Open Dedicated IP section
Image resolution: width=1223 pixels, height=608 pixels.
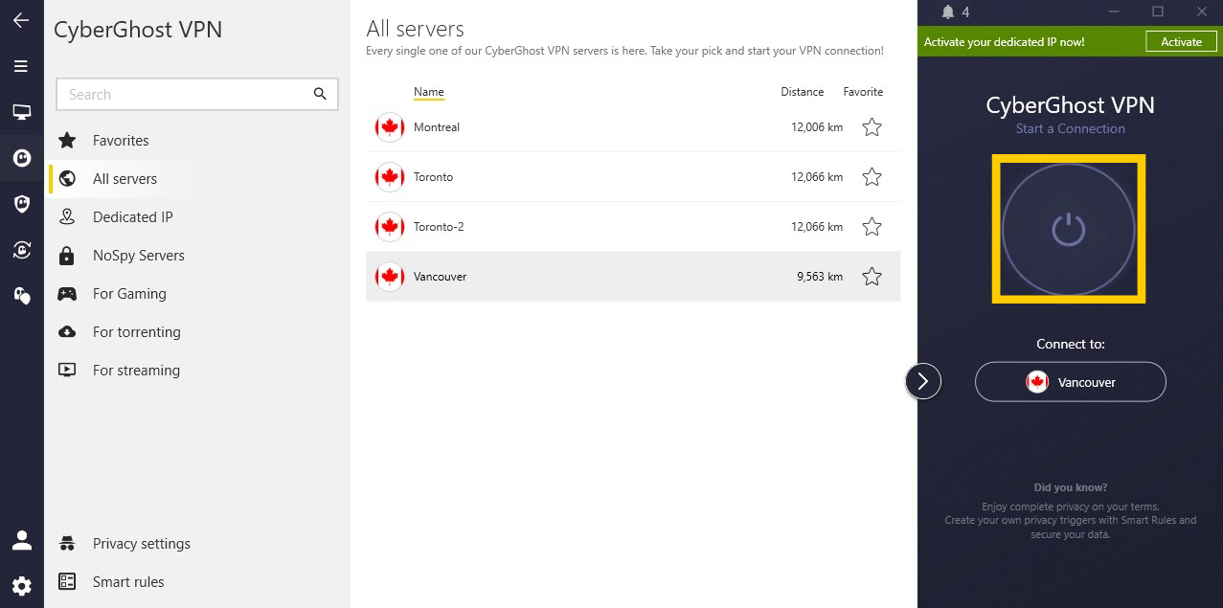133,217
